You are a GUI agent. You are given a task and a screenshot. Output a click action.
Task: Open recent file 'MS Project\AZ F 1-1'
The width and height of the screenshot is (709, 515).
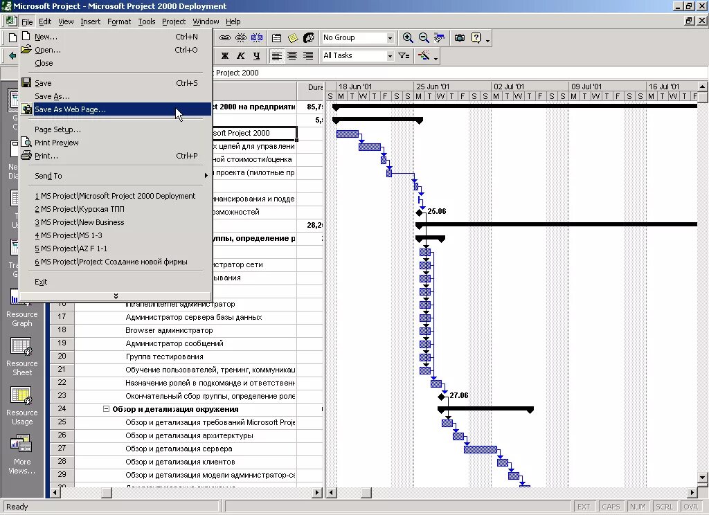(116, 249)
